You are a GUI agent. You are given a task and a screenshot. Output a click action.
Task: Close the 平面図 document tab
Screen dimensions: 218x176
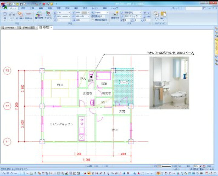pos(51,28)
